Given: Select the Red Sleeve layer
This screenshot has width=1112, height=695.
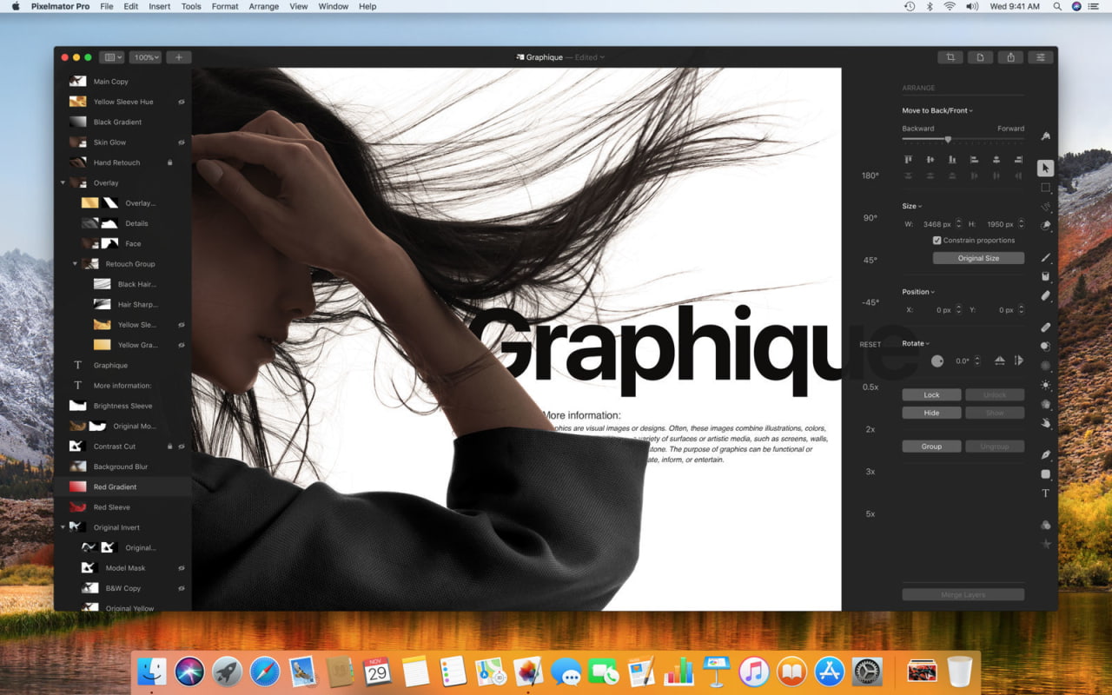Looking at the screenshot, I should pyautogui.click(x=112, y=507).
